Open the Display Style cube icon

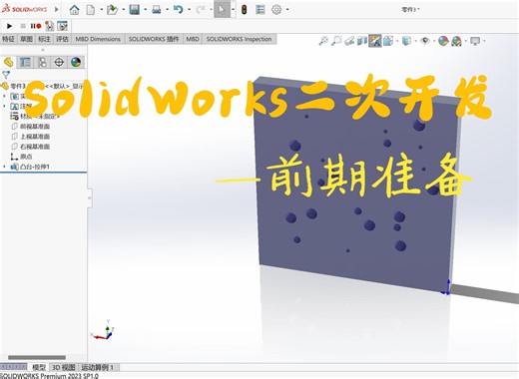click(x=406, y=41)
